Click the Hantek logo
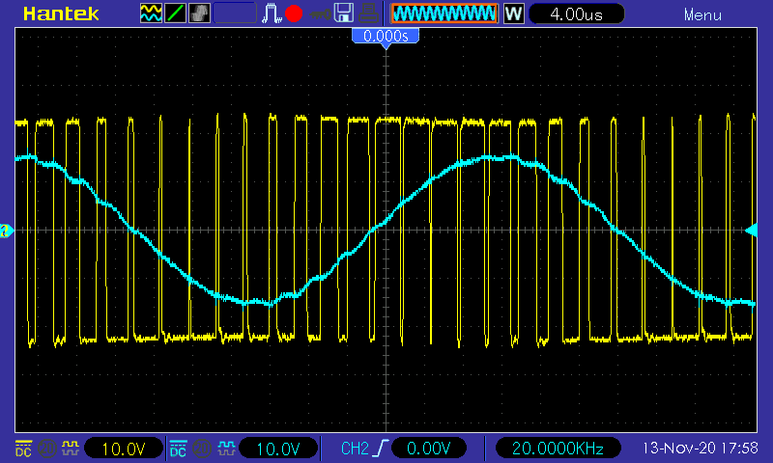Viewport: 773px width, 463px height. coord(61,14)
